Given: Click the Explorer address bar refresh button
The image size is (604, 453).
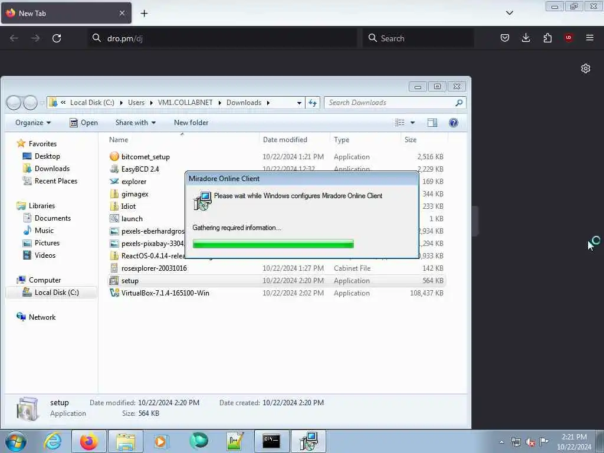Looking at the screenshot, I should coord(313,103).
